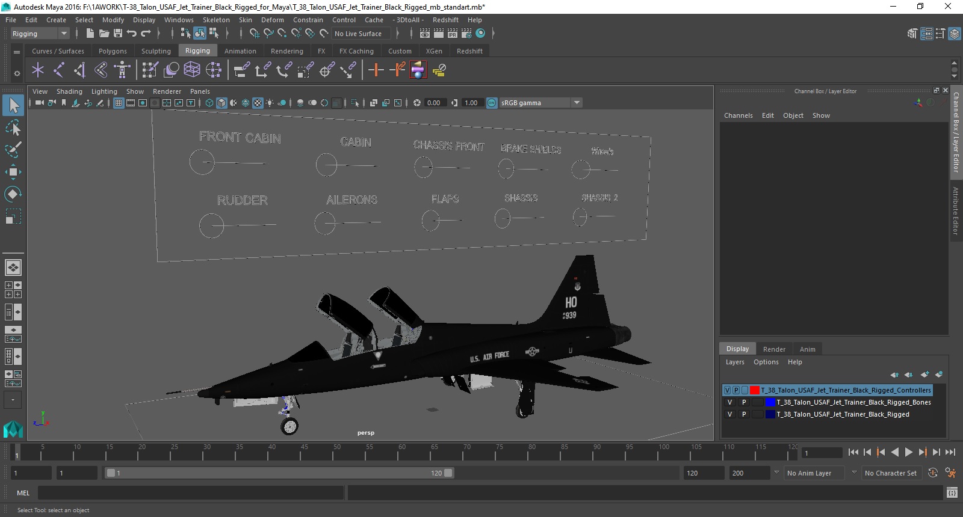The height and width of the screenshot is (517, 963).
Task: Open the Redshift menu in menu bar
Action: 445,20
